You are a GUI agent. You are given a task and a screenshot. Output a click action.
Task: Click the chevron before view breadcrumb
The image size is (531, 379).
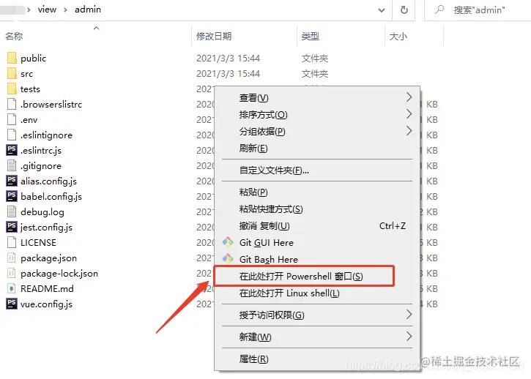pos(29,10)
